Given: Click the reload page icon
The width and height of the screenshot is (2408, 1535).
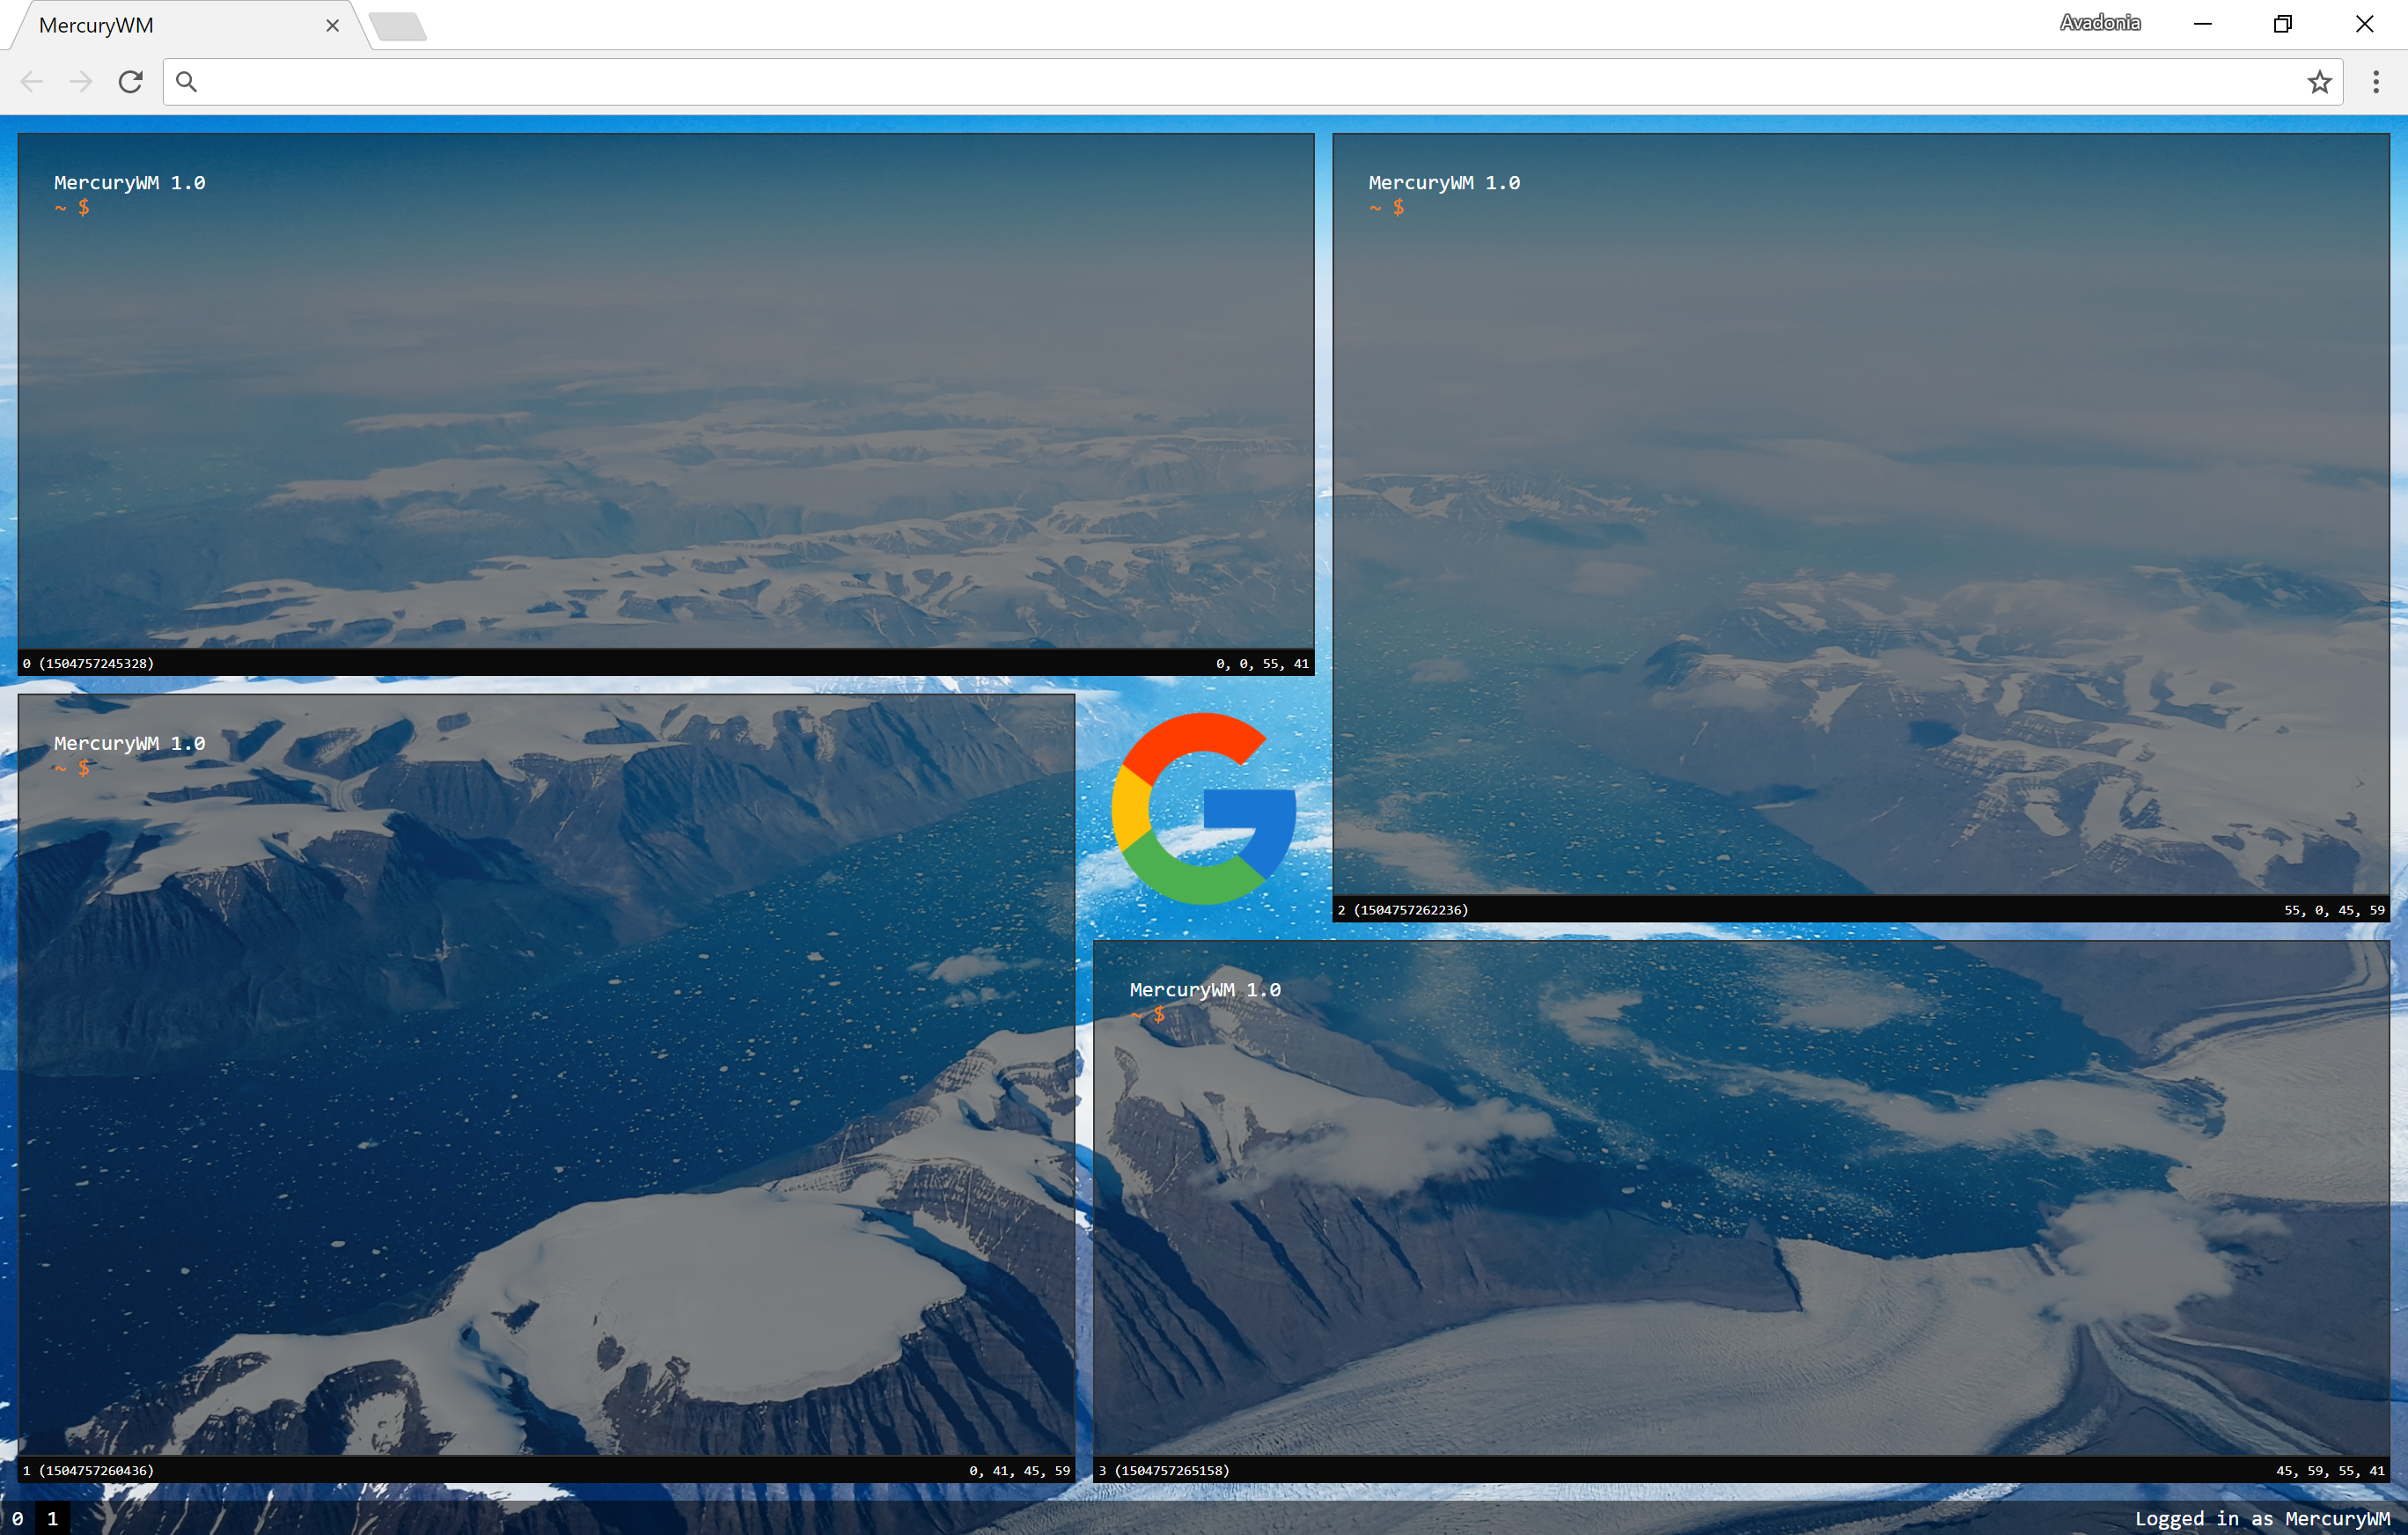Looking at the screenshot, I should [x=130, y=82].
